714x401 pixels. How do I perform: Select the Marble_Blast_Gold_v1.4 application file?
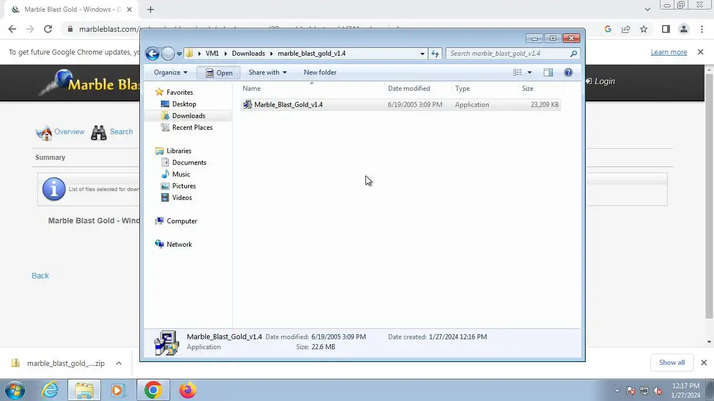tap(401, 105)
